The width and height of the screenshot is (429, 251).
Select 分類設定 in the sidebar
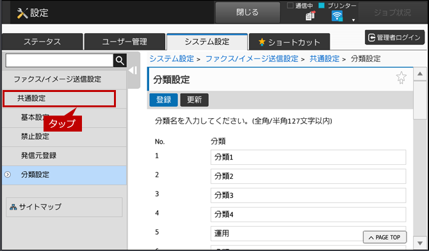click(64, 175)
